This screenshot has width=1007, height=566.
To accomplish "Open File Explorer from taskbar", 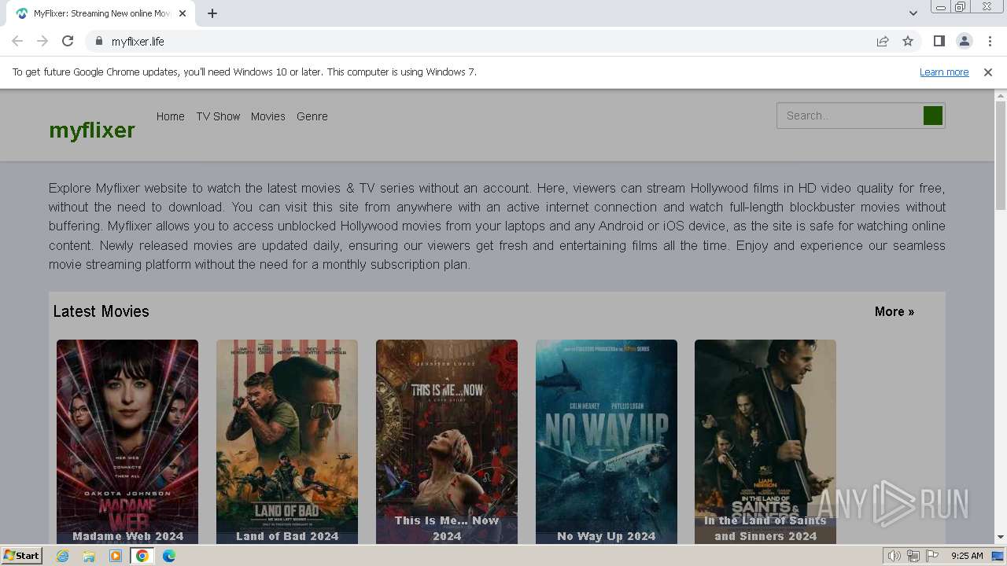I will [x=89, y=556].
